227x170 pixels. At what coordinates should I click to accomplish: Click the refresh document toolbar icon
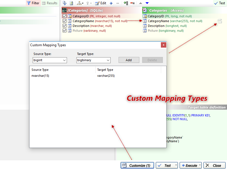(72, 3)
